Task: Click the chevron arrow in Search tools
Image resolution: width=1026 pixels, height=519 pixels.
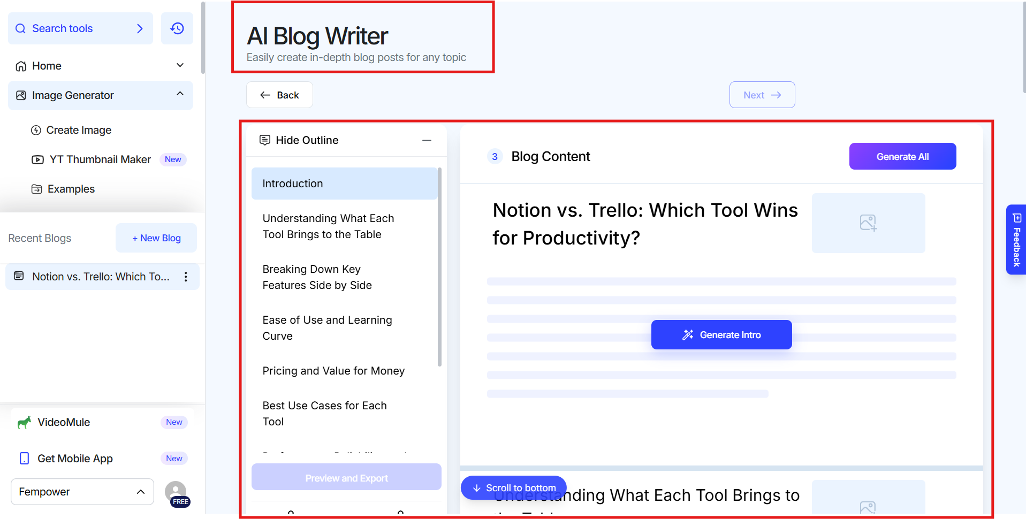Action: point(140,28)
